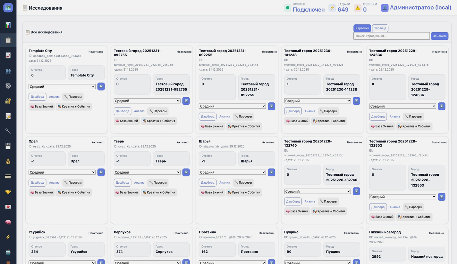Expand the Средний dropdown on Template City card
This screenshot has width=457, height=264.
click(x=62, y=87)
